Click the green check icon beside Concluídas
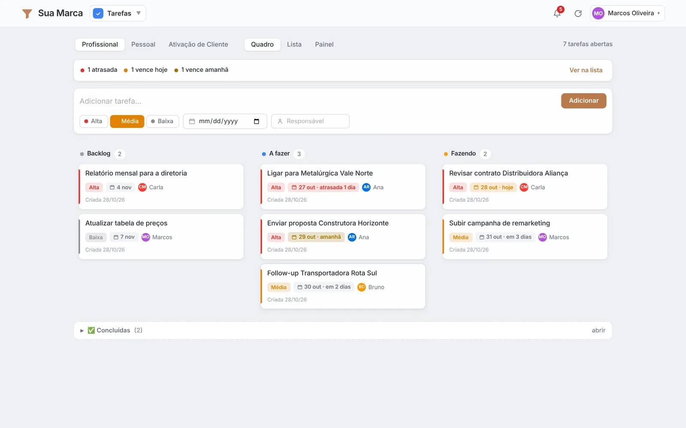The image size is (686, 428). point(91,330)
